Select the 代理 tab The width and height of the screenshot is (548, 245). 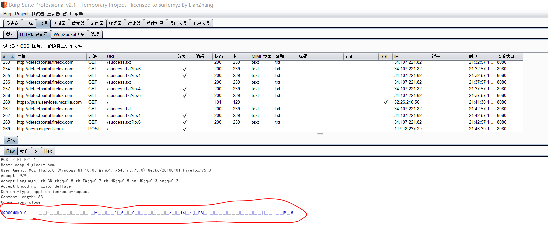pyautogui.click(x=43, y=23)
